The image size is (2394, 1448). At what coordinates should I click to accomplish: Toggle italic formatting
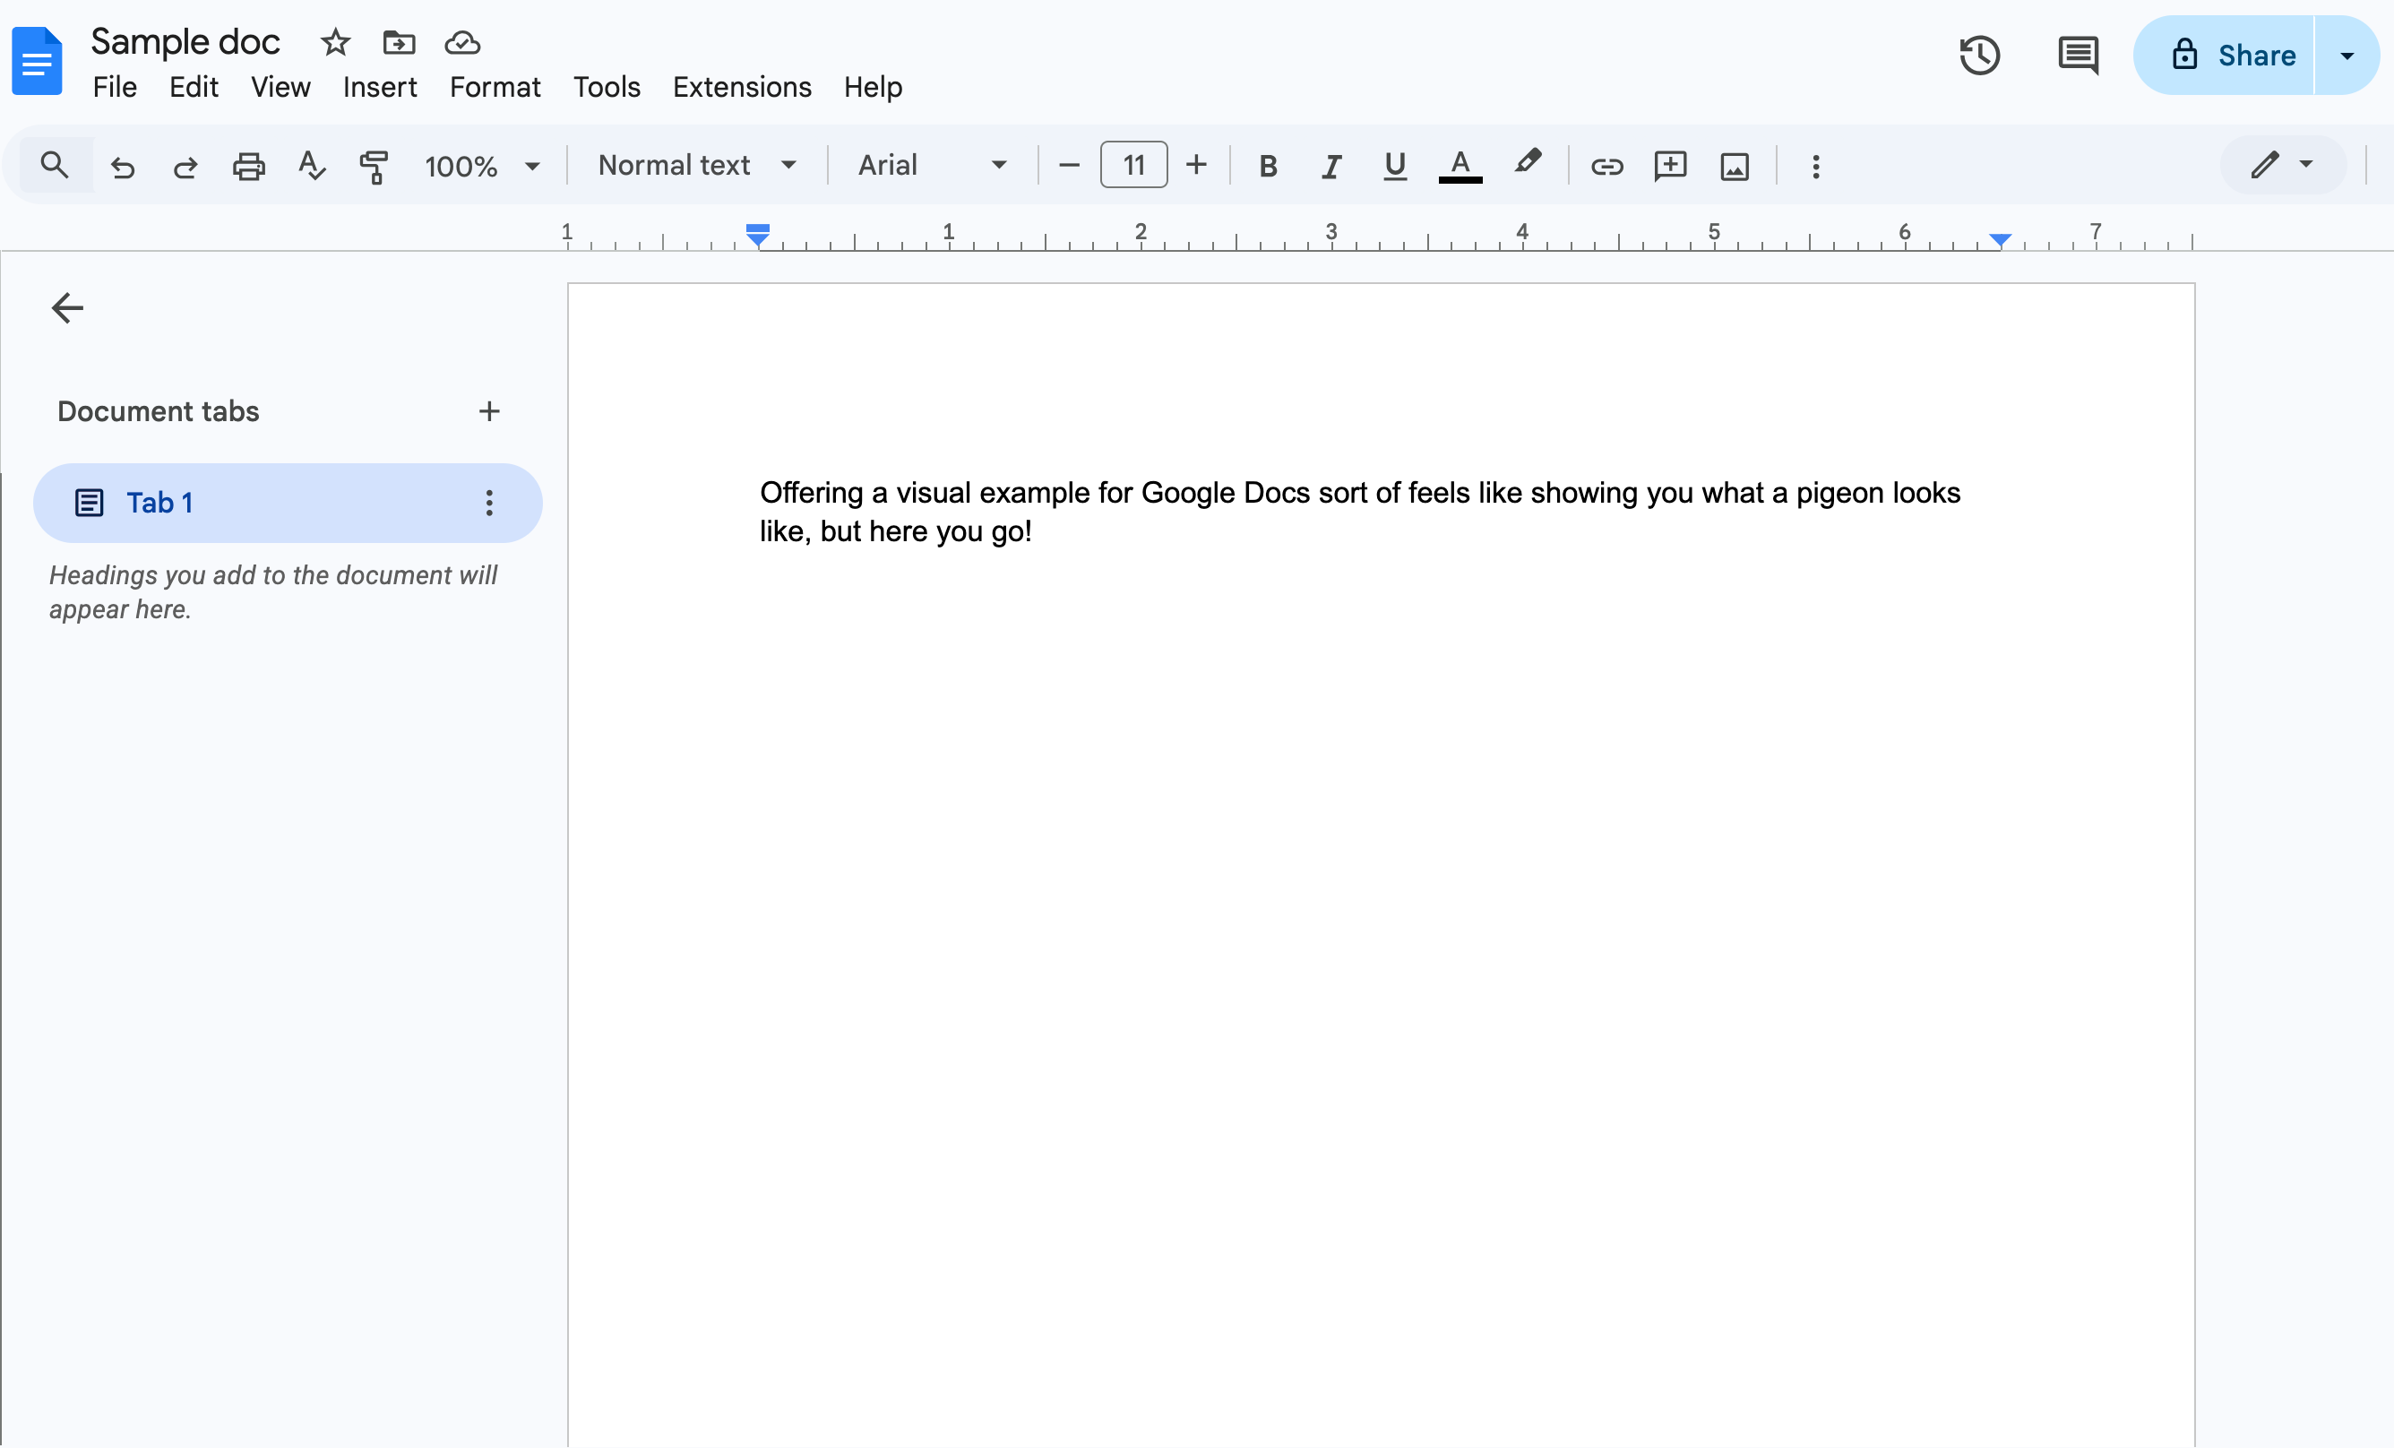[1331, 166]
